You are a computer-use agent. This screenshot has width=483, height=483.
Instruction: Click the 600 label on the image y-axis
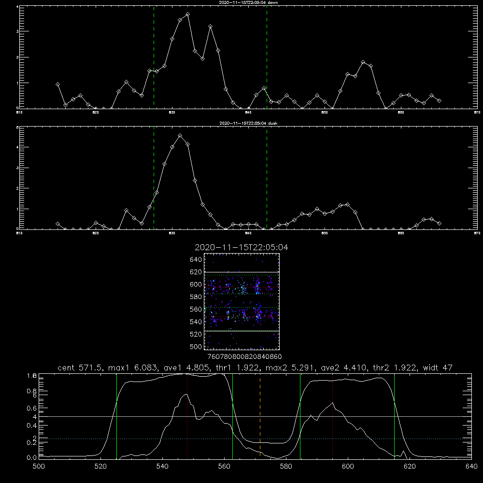click(x=196, y=284)
